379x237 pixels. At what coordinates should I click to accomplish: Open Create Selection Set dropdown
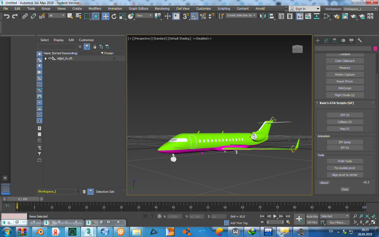click(241, 16)
